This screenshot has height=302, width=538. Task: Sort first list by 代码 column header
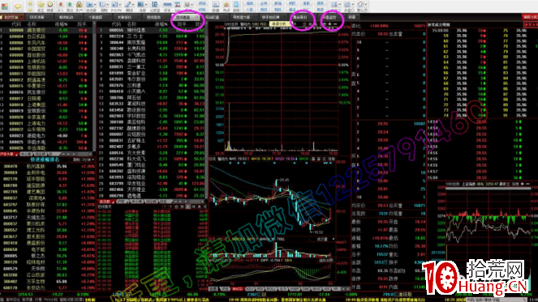click(x=16, y=24)
